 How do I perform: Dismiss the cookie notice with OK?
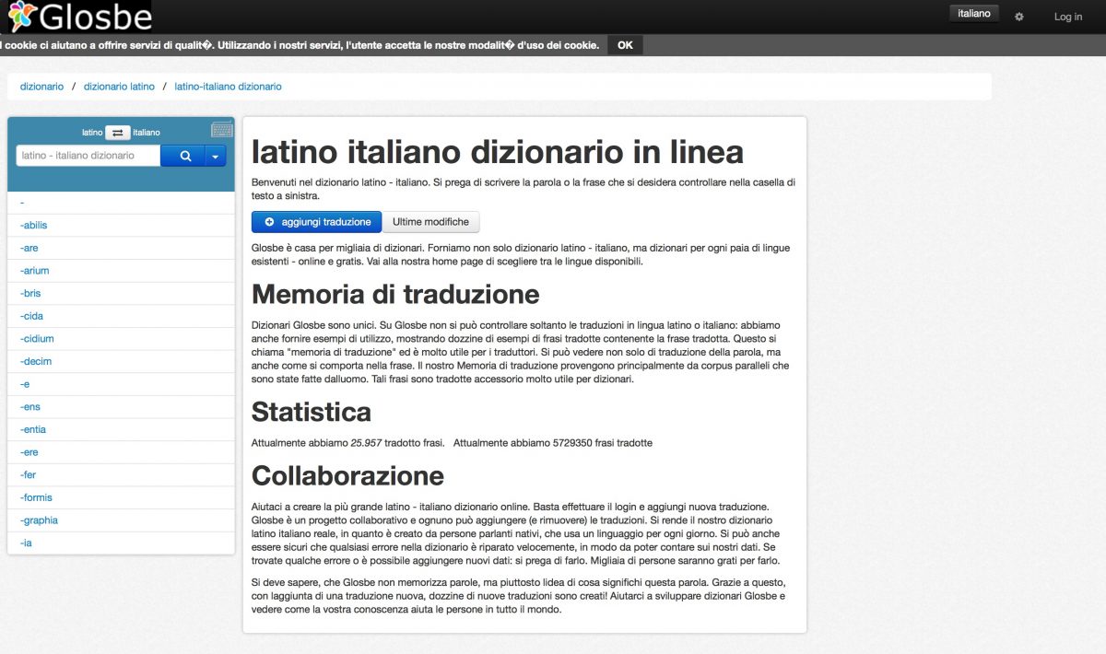coord(625,45)
